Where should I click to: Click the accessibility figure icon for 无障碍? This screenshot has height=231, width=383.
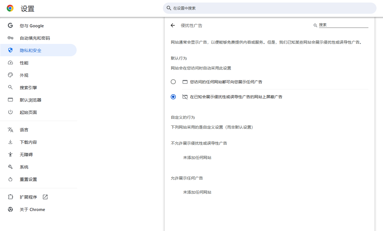click(x=10, y=154)
